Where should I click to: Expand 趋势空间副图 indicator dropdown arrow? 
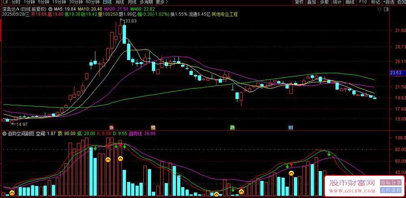click(4, 134)
